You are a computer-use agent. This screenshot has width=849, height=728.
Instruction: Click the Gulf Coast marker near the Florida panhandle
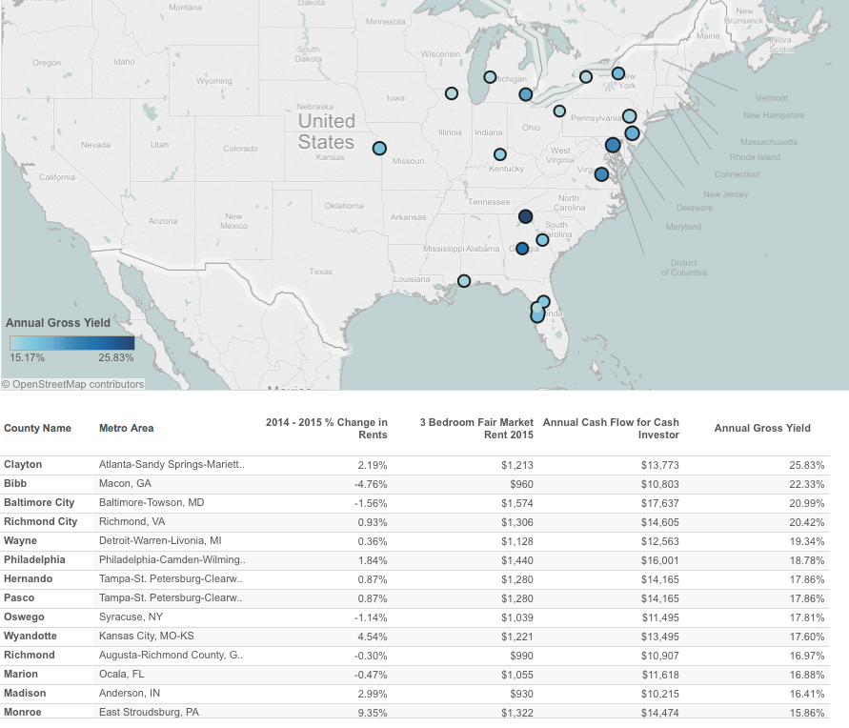point(464,280)
